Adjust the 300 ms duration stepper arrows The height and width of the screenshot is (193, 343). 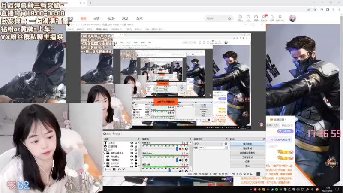click(226, 148)
